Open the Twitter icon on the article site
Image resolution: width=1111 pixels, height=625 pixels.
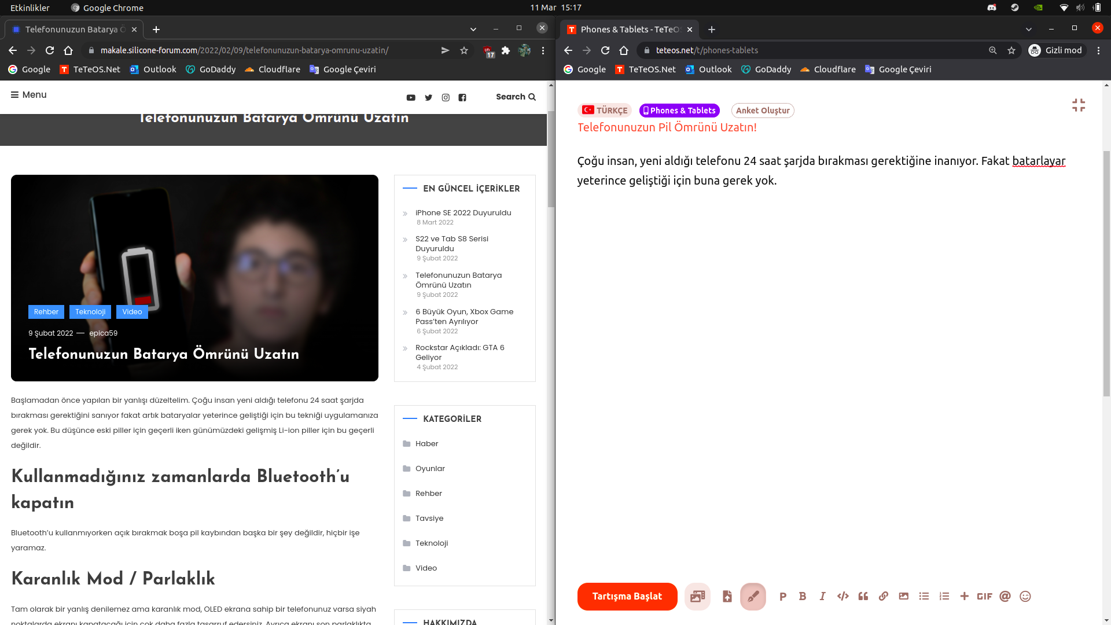(428, 98)
